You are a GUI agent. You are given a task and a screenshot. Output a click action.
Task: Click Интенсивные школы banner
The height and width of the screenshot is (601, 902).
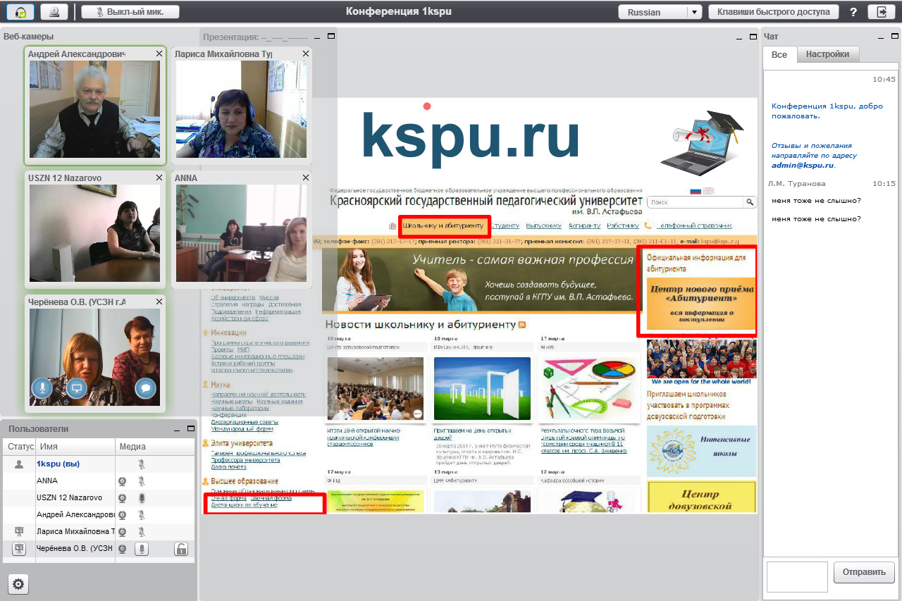[x=701, y=451]
